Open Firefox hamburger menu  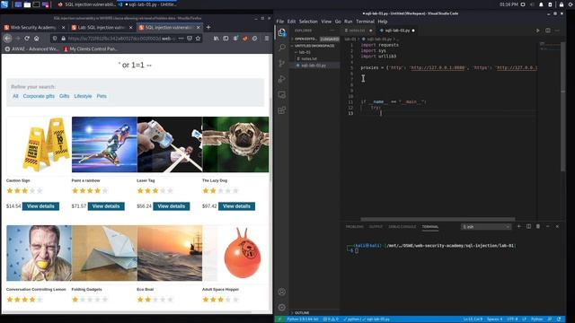267,38
